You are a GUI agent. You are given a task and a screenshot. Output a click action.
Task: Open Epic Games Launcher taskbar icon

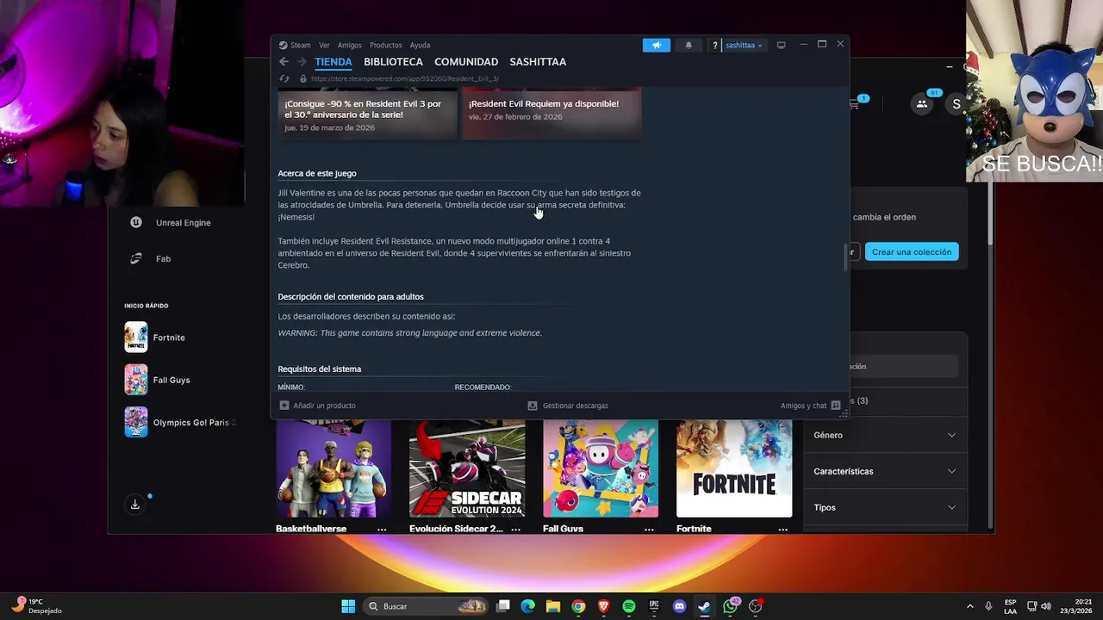[x=654, y=606]
